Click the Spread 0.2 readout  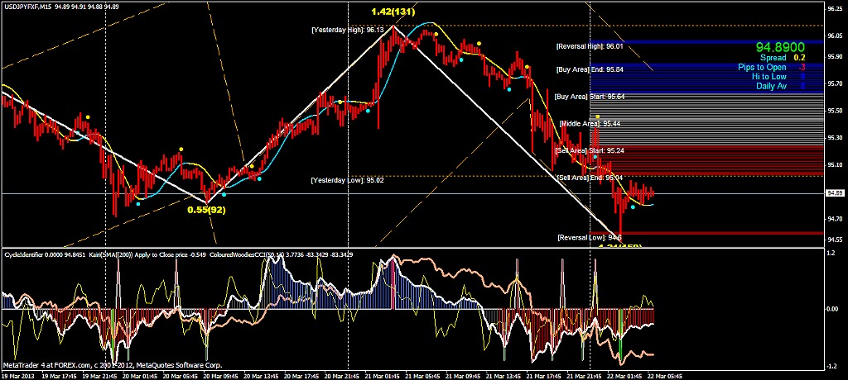[x=782, y=57]
